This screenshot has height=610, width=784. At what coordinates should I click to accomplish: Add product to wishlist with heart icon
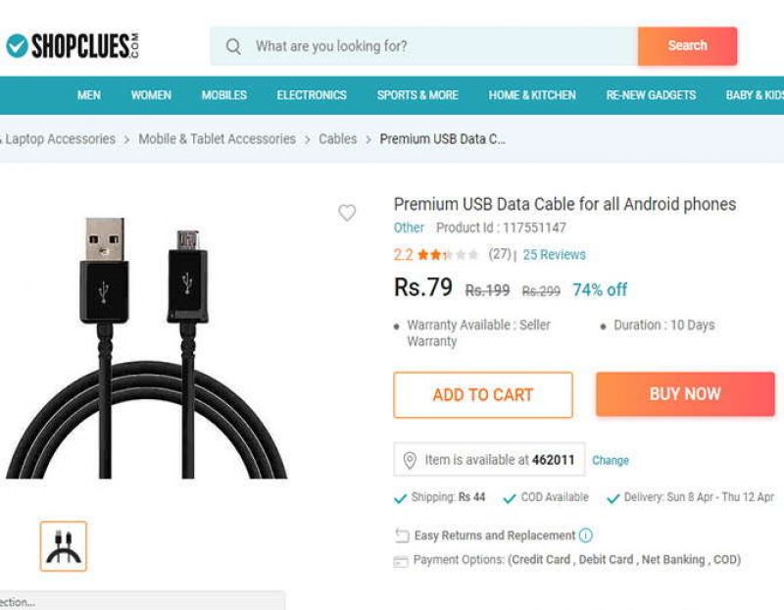click(x=347, y=213)
